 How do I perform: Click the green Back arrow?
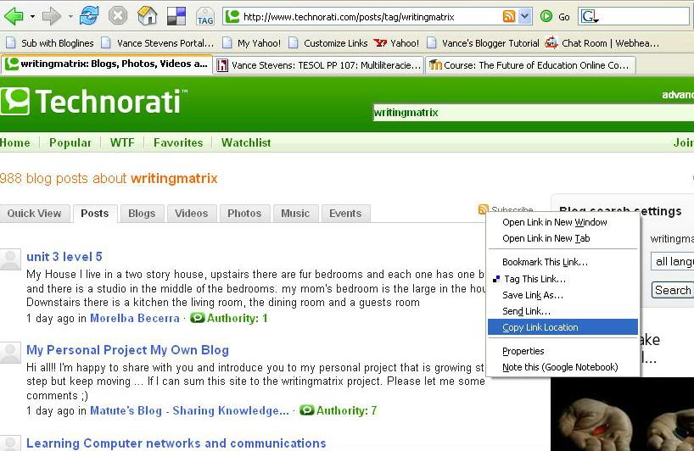[x=14, y=17]
